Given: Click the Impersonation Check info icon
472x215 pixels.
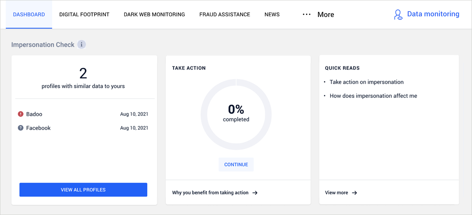Looking at the screenshot, I should [81, 45].
